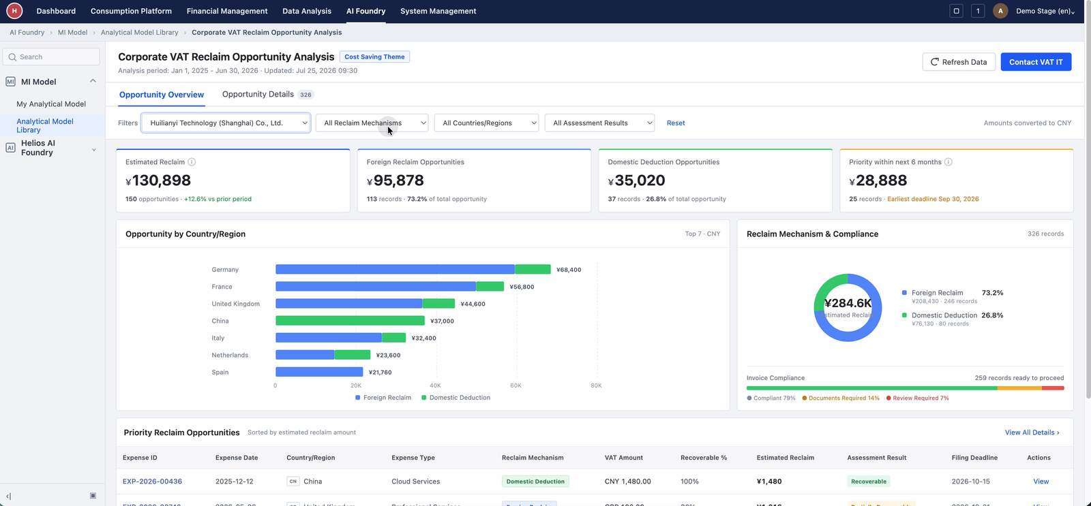Click Analytical Model Library breadcrumb

139,33
